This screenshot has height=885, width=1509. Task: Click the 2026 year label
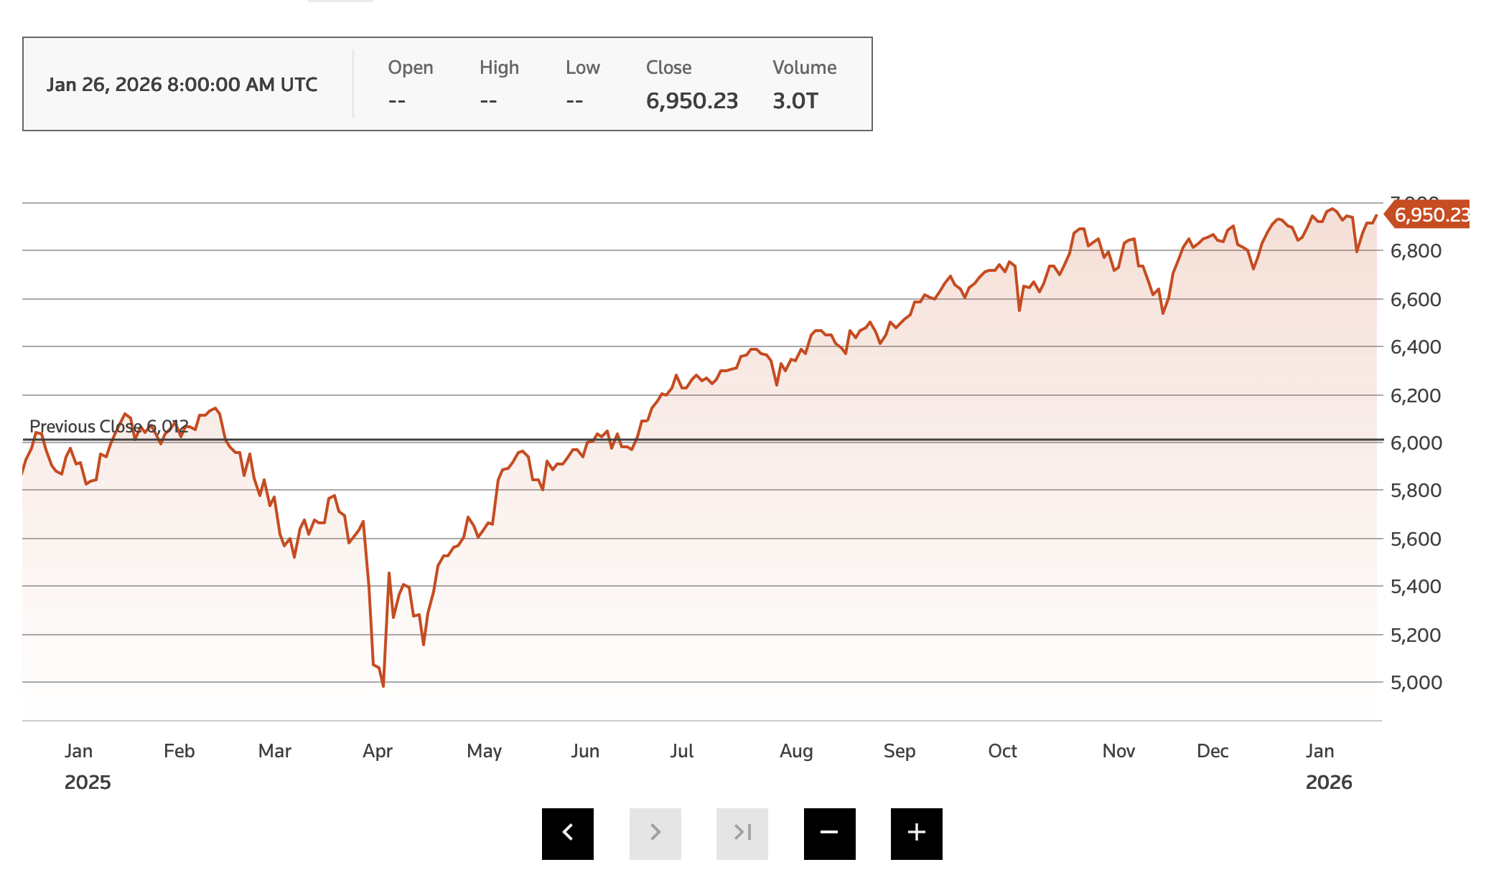coord(1328,782)
